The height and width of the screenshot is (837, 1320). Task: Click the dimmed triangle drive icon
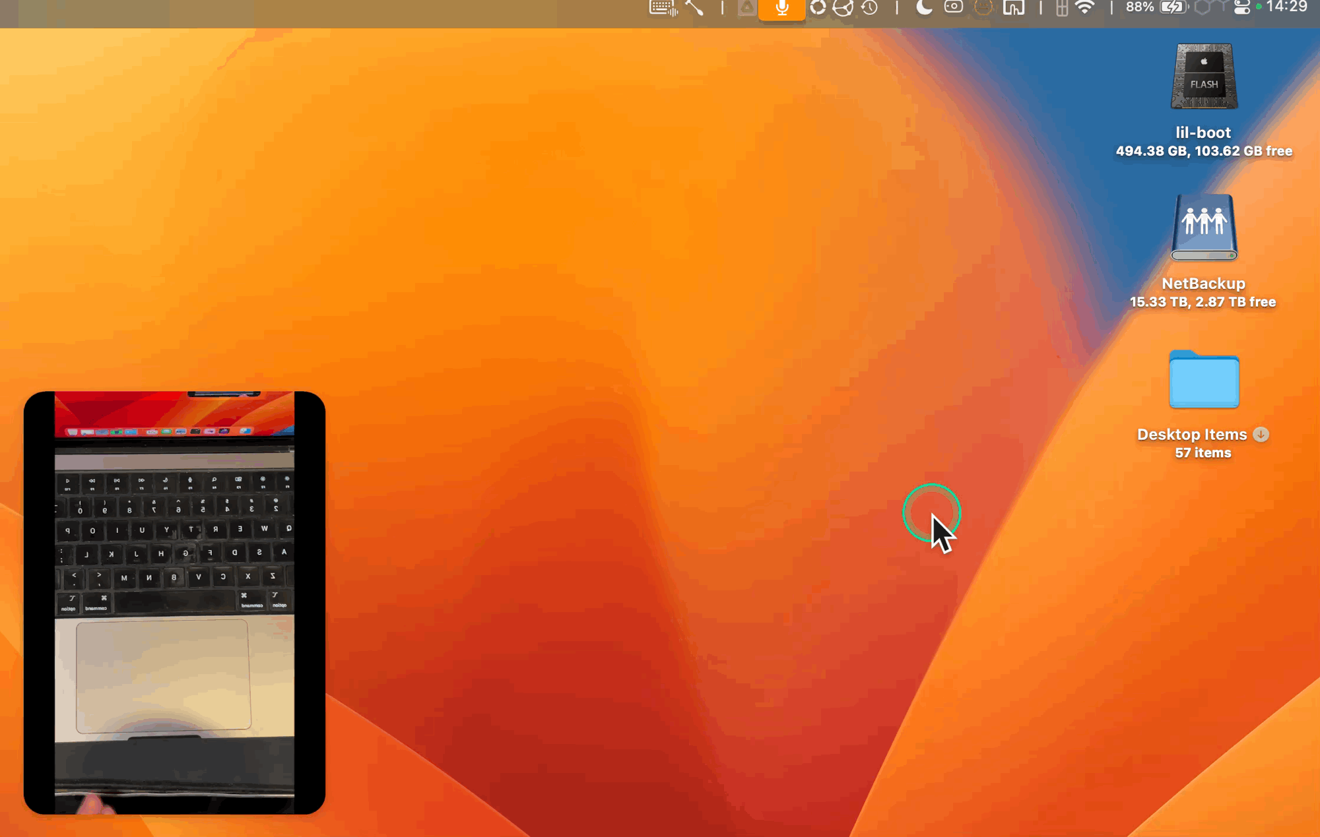pos(747,8)
